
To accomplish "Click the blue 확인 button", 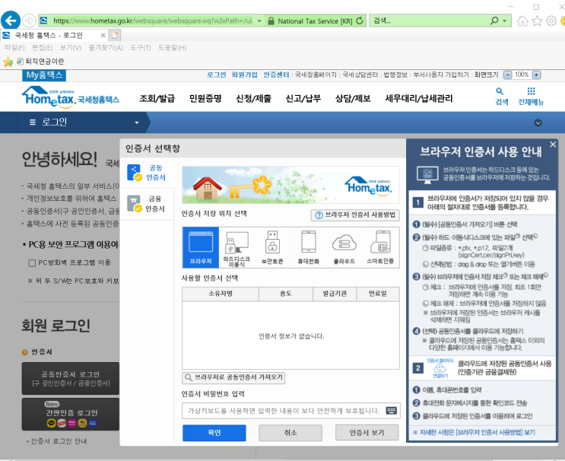I will tap(214, 433).
